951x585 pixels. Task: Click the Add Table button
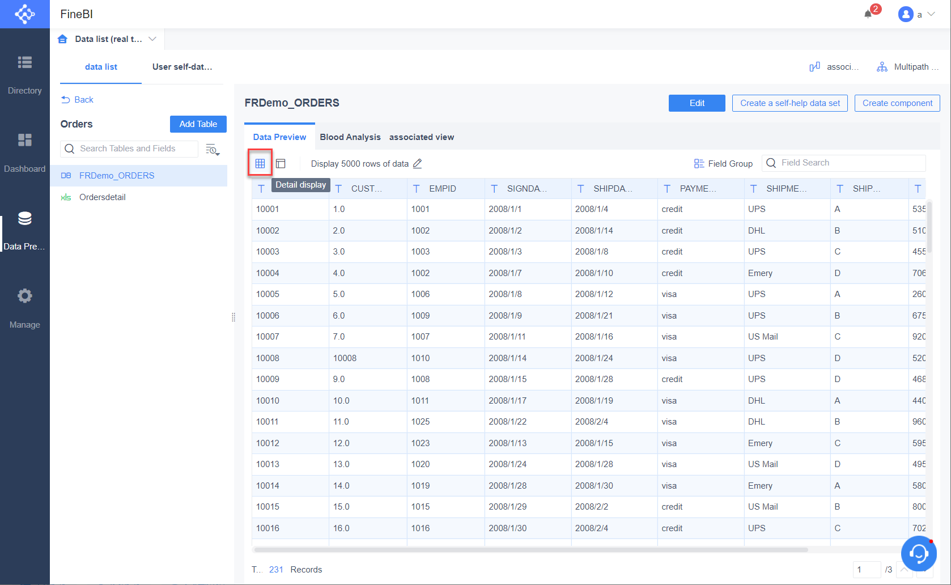[198, 124]
